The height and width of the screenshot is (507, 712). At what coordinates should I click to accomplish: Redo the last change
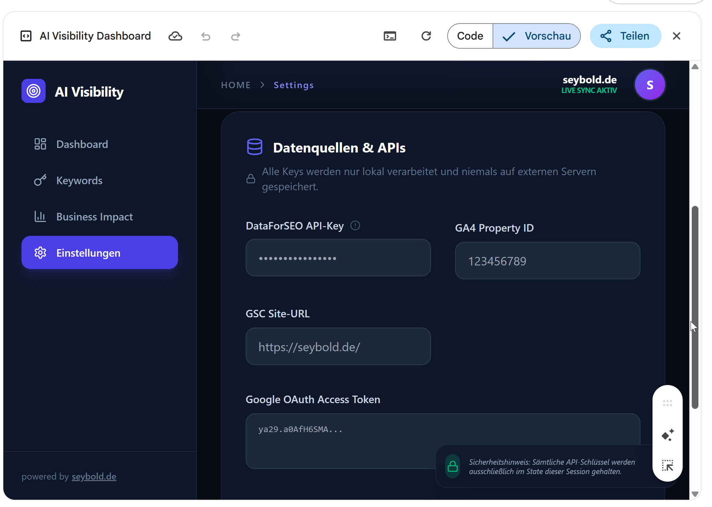[x=236, y=36]
